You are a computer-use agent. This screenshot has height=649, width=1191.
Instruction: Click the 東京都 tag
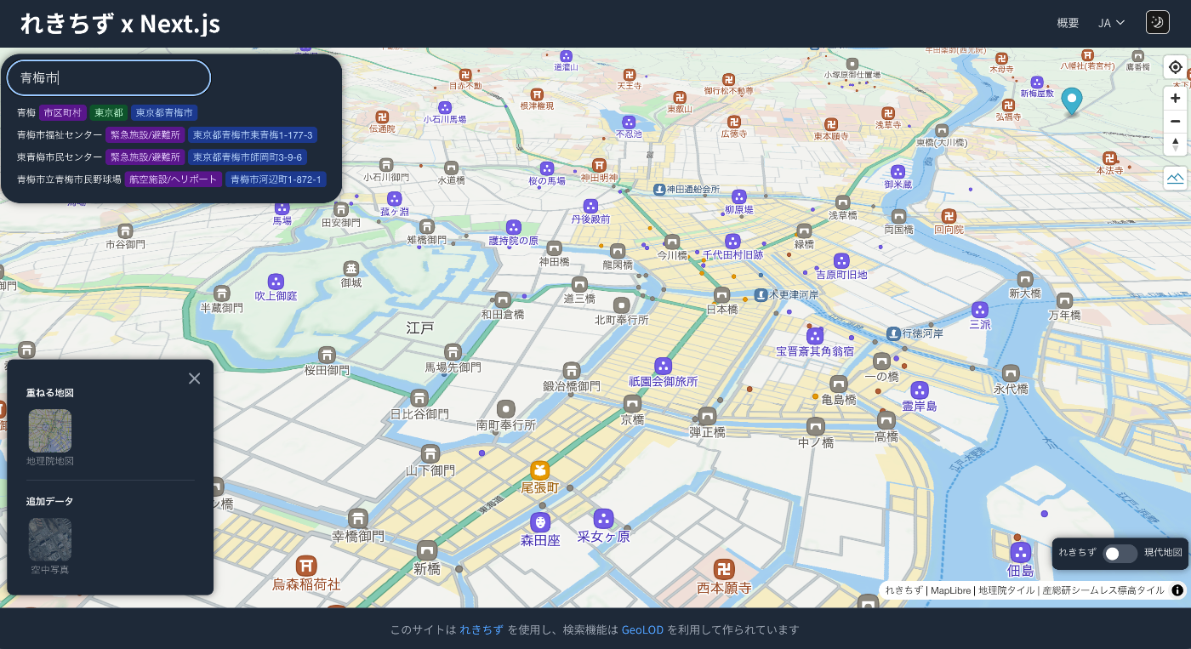tap(109, 112)
